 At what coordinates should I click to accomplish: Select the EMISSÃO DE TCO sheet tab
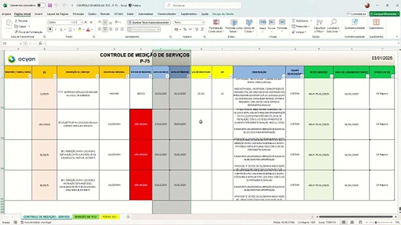(x=86, y=217)
